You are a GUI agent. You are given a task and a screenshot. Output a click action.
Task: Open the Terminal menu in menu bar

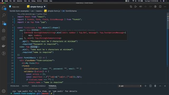coord(39,1)
